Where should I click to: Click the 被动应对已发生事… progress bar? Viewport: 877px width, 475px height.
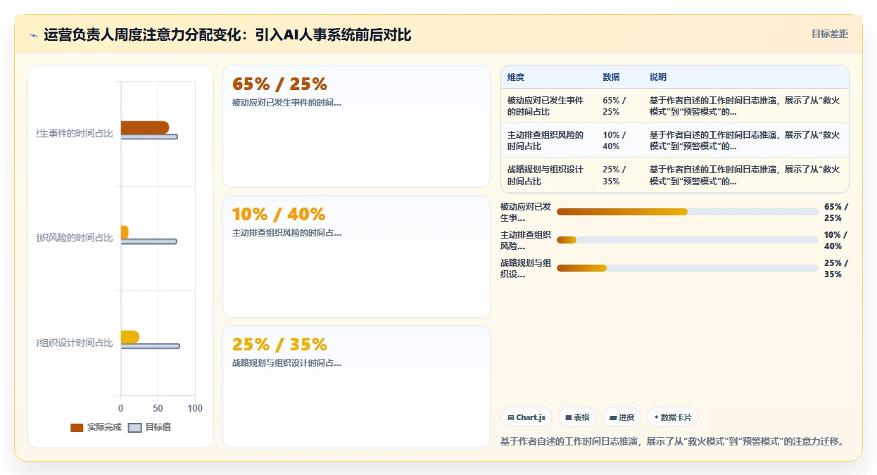pyautogui.click(x=687, y=212)
